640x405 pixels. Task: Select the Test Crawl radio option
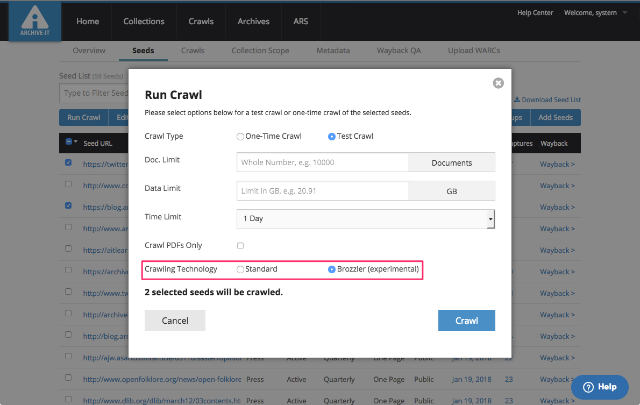(332, 137)
